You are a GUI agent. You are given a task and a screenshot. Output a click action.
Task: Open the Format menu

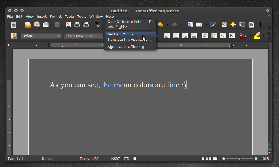pos(56,16)
